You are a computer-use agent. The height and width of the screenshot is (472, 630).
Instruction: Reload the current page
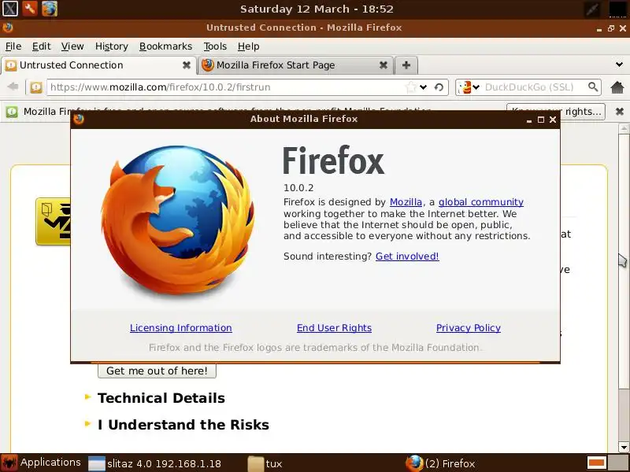[x=439, y=87]
